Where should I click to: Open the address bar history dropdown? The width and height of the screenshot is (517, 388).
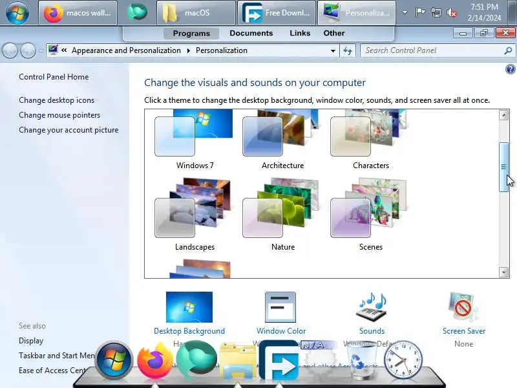(333, 51)
